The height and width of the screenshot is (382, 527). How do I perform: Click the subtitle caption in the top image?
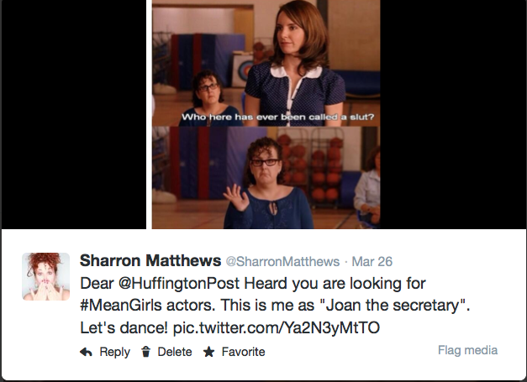[277, 118]
